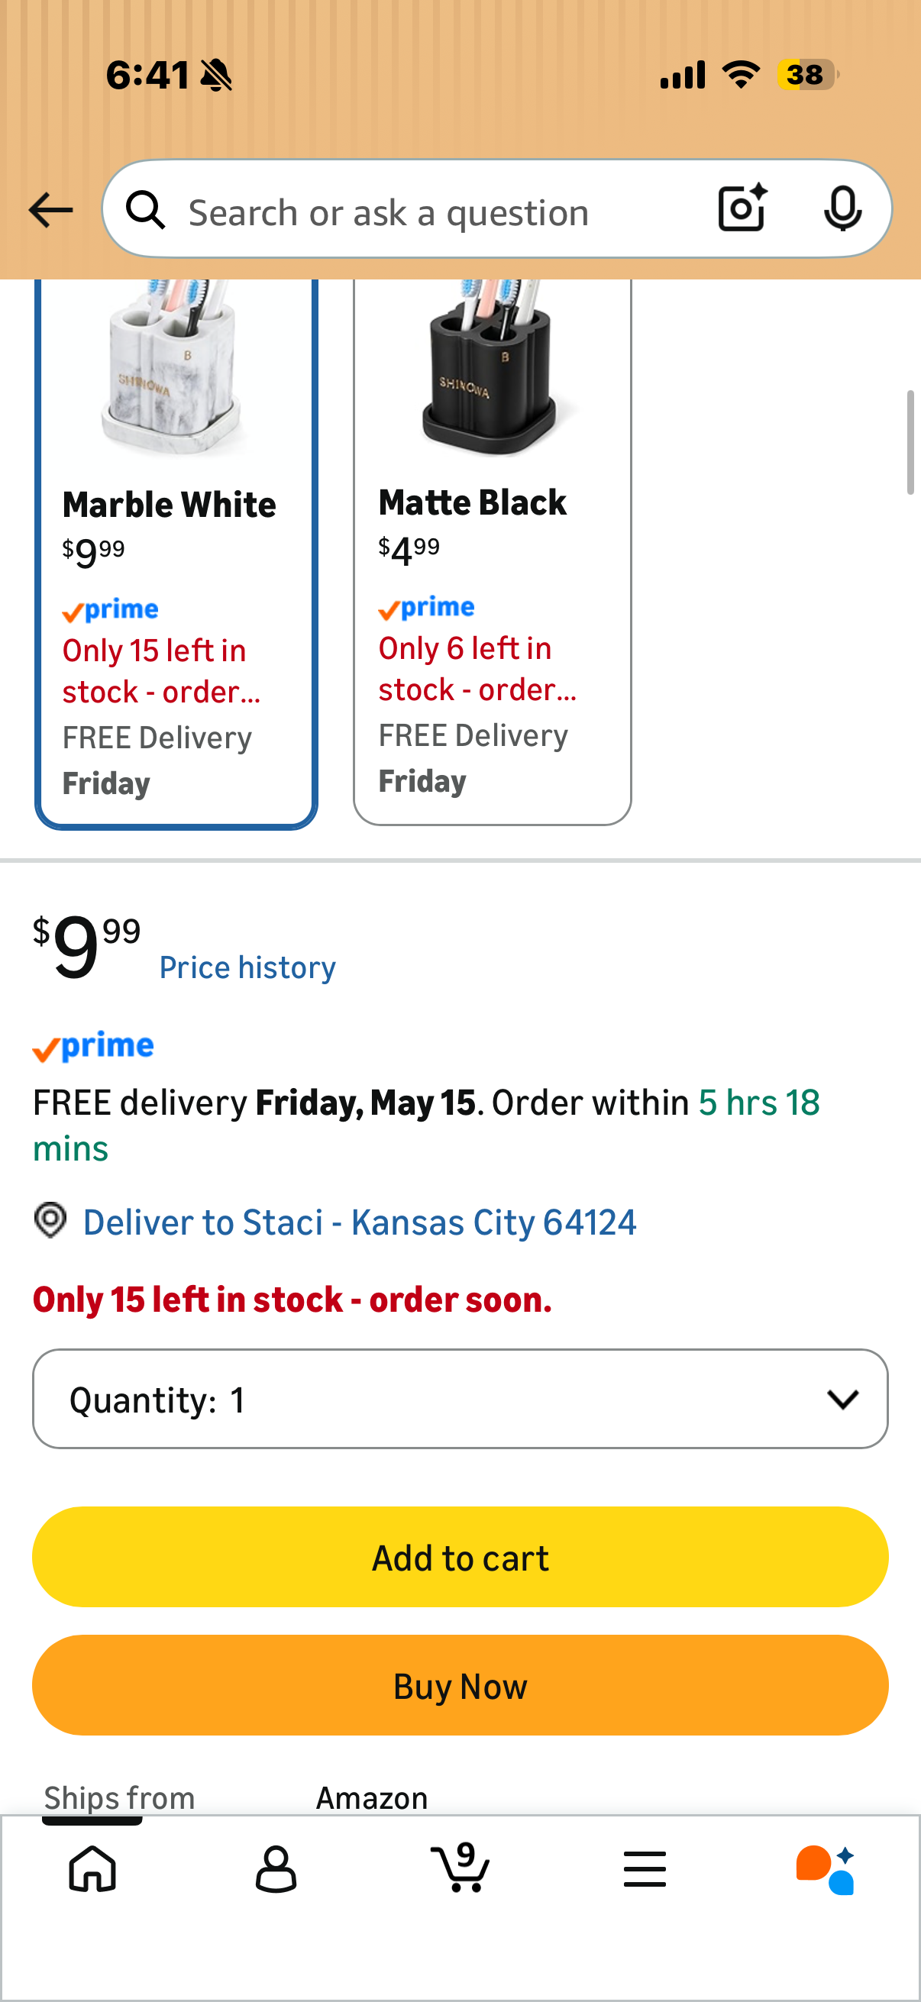Launch the Rufus AI assistant icon

[x=826, y=1869]
